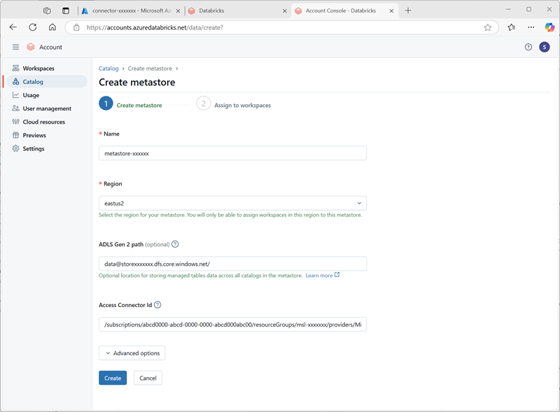Open the help question mark in header
Screen dimensions: 560x412
pos(528,47)
